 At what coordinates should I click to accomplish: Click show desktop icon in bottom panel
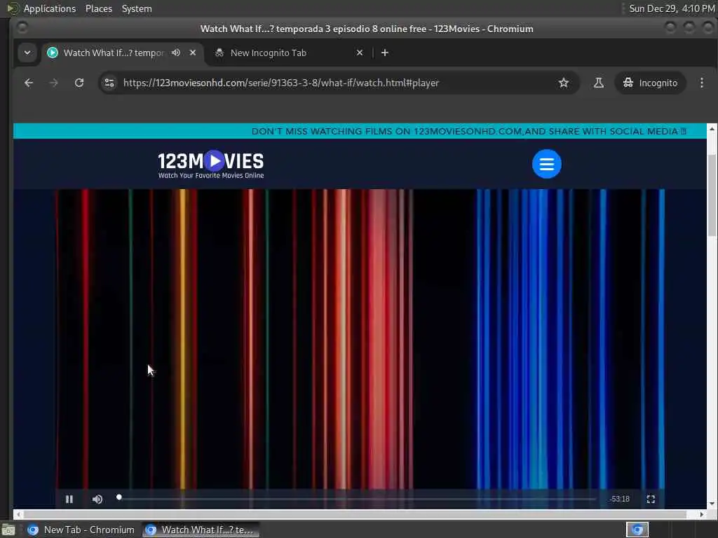[8, 530]
